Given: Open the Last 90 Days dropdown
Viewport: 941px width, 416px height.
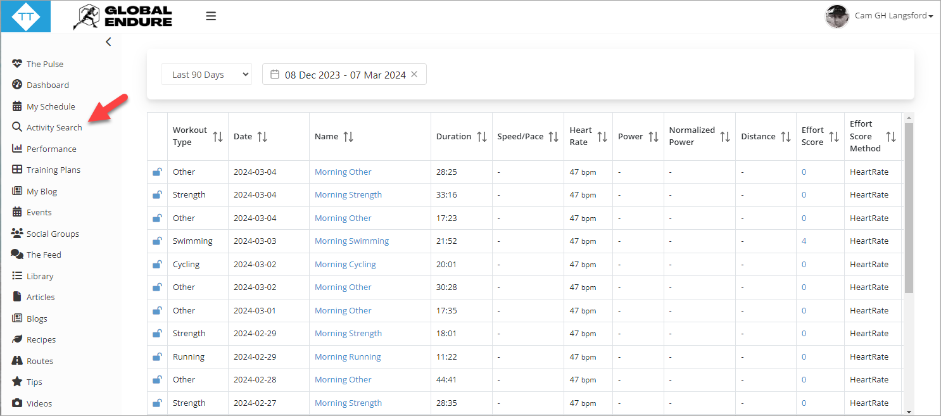Looking at the screenshot, I should point(207,74).
